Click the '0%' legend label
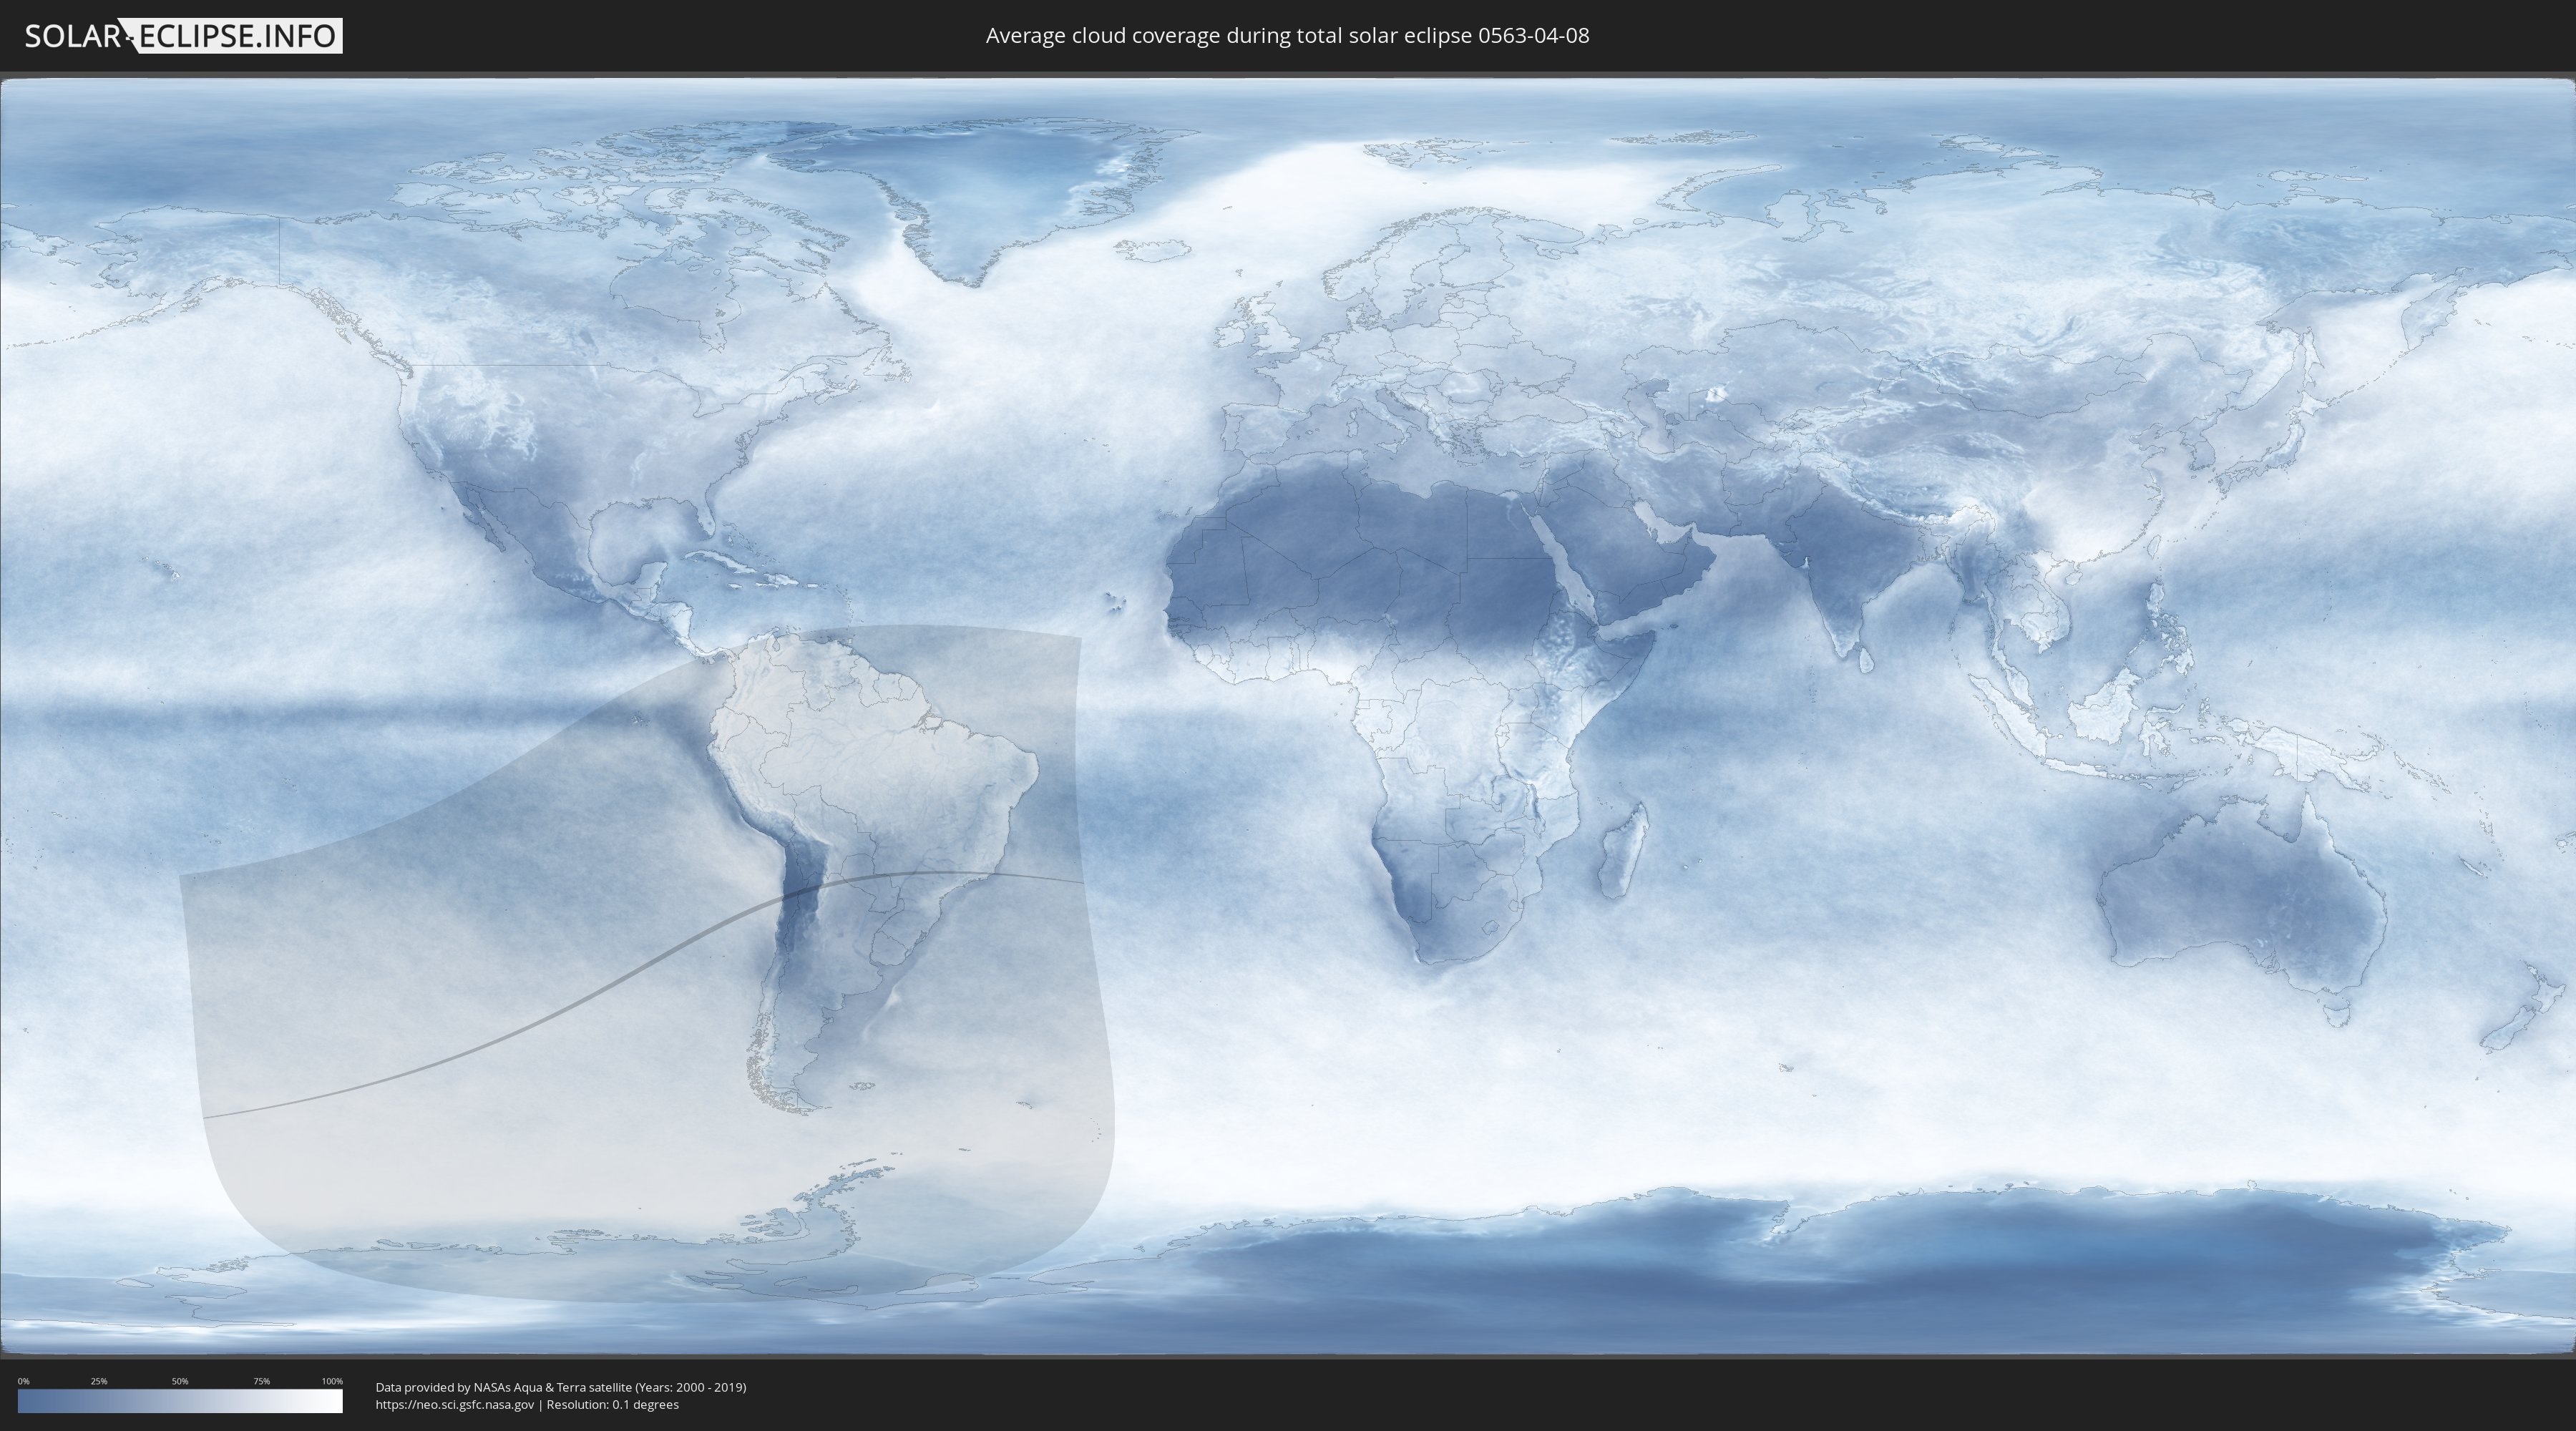 click(23, 1381)
